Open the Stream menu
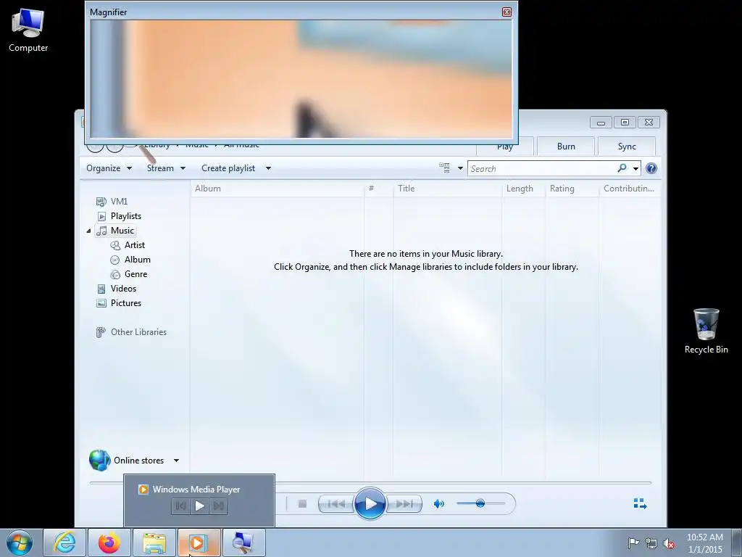Screen dimensions: 742x557 click(x=166, y=168)
